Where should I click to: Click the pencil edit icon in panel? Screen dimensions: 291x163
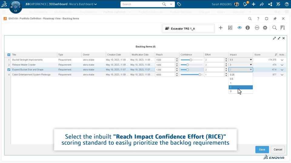click(274, 38)
